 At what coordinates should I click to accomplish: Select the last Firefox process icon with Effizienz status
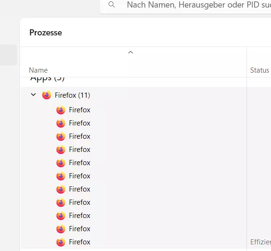pyautogui.click(x=60, y=242)
